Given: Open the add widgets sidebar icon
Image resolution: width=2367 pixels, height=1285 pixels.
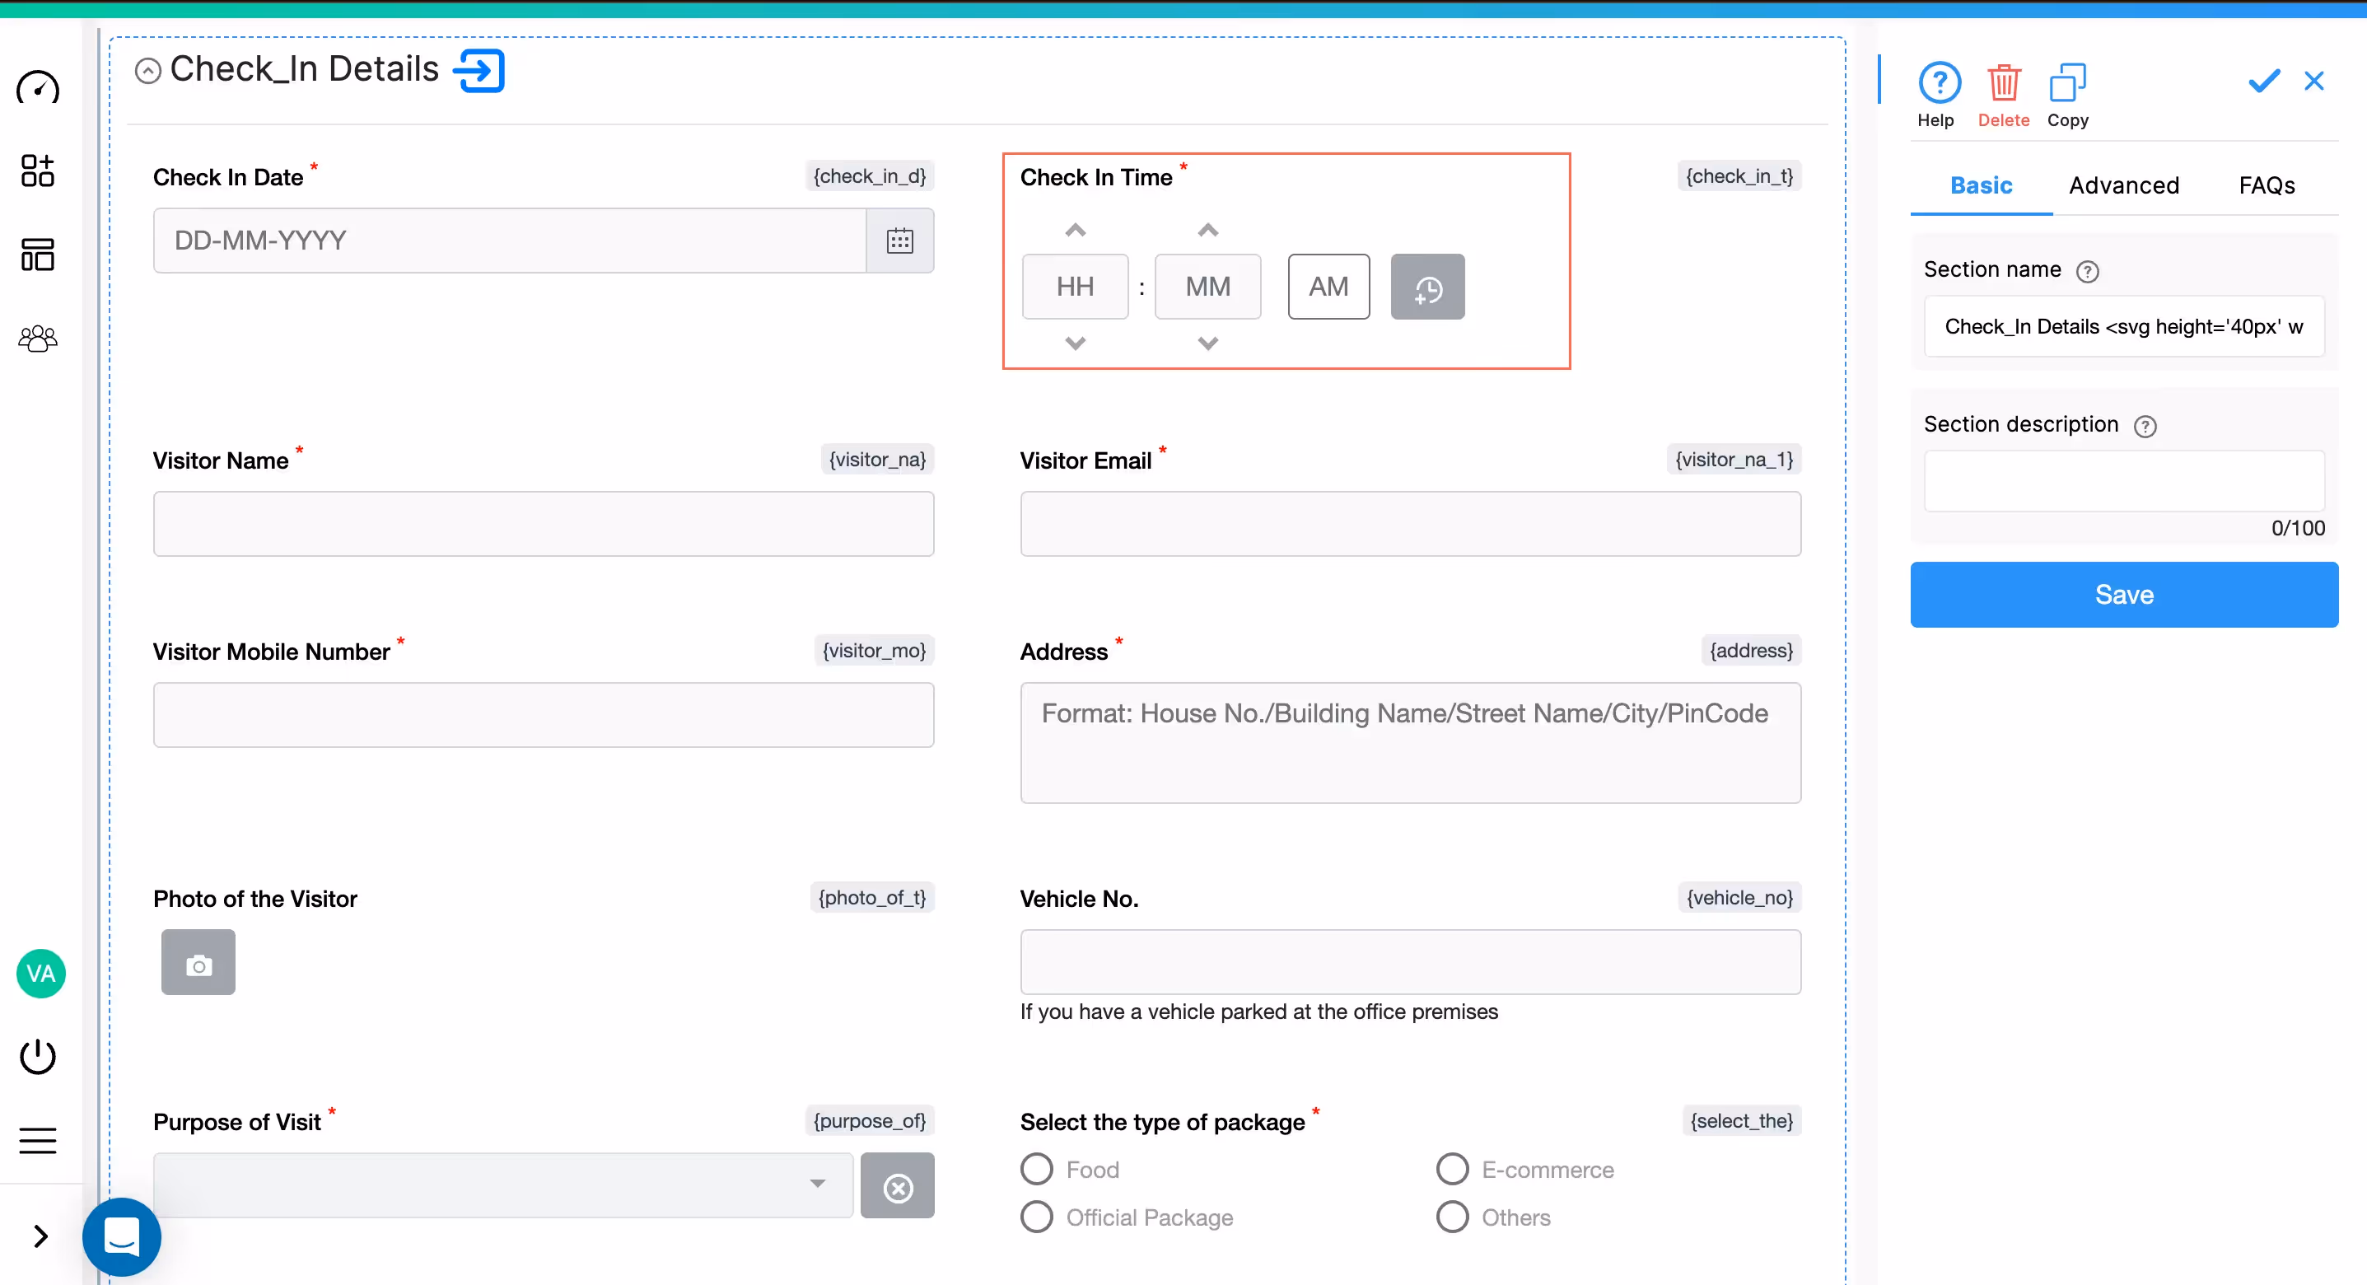Looking at the screenshot, I should click(x=38, y=171).
